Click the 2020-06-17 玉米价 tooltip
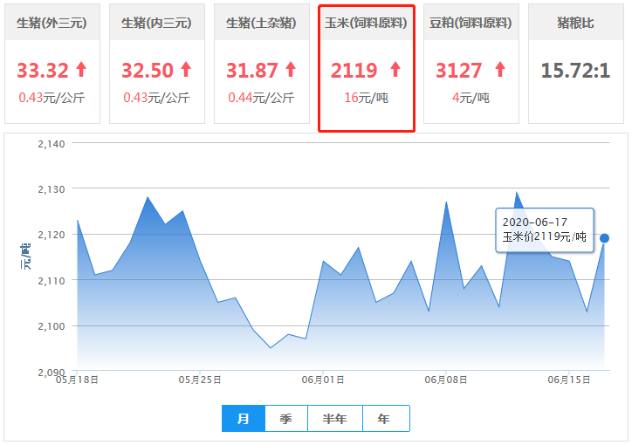The height and width of the screenshot is (445, 632). [x=545, y=229]
